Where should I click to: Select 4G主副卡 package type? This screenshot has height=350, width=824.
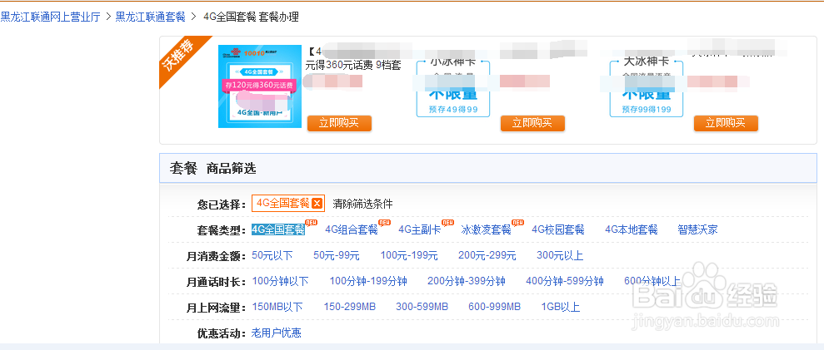(419, 229)
